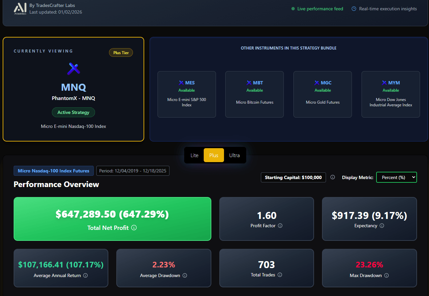Select the Plus tier tab
The width and height of the screenshot is (429, 296).
coord(214,155)
